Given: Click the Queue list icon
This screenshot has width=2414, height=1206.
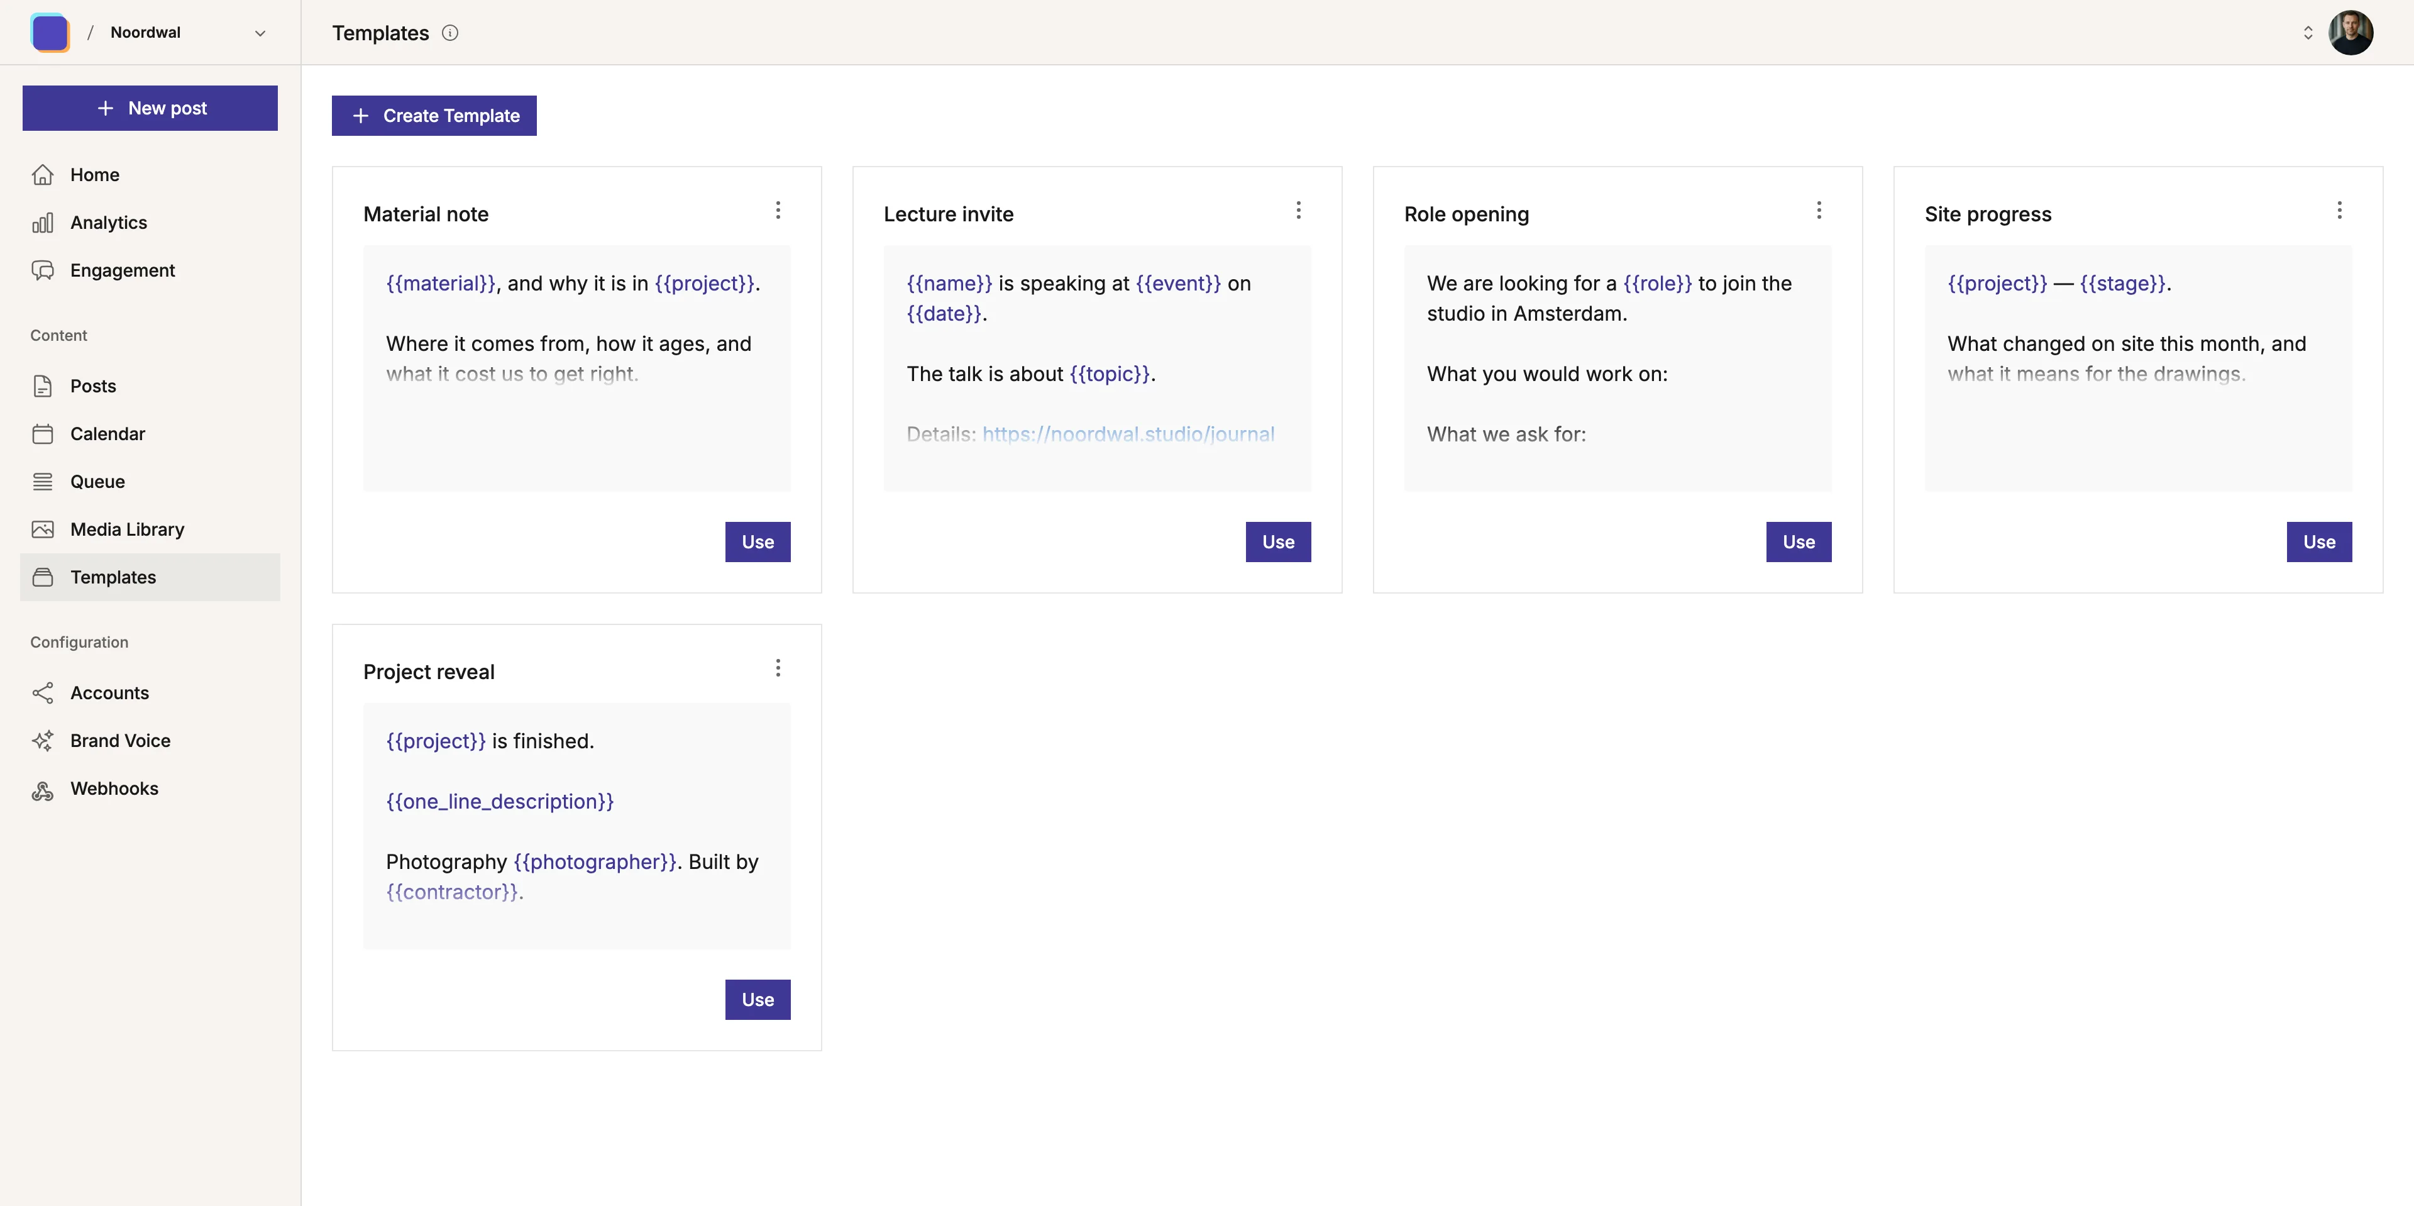Looking at the screenshot, I should point(43,482).
